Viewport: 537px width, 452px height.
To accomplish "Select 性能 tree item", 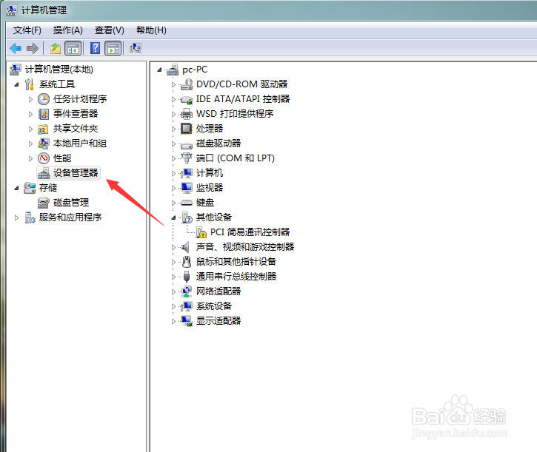I will tap(62, 158).
